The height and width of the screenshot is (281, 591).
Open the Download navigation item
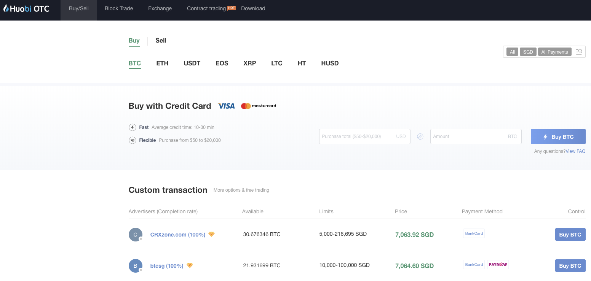point(253,8)
